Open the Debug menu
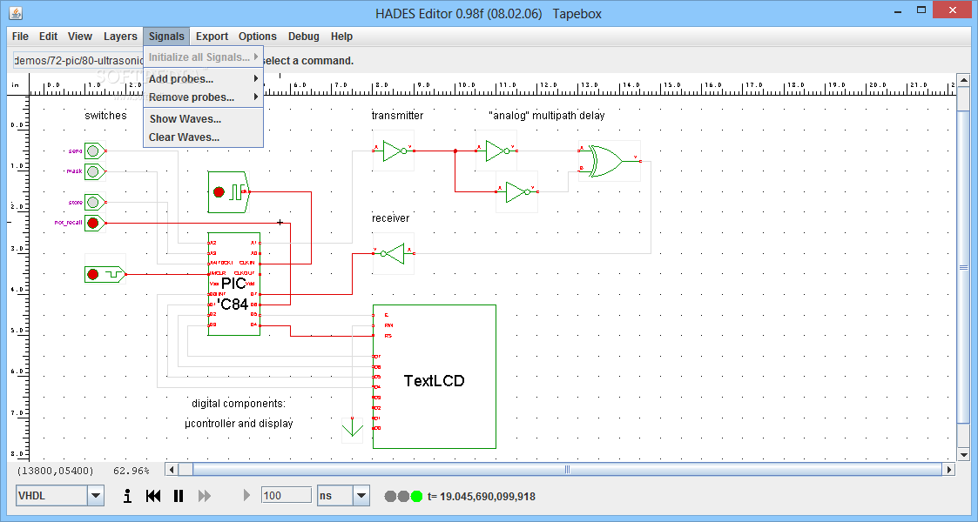This screenshot has width=978, height=522. point(304,37)
